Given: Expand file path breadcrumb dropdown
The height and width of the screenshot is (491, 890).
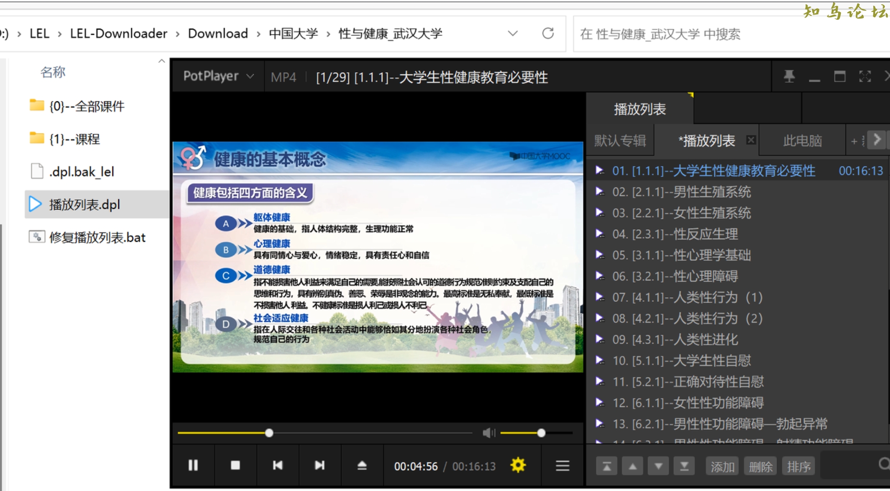Looking at the screenshot, I should tap(515, 34).
